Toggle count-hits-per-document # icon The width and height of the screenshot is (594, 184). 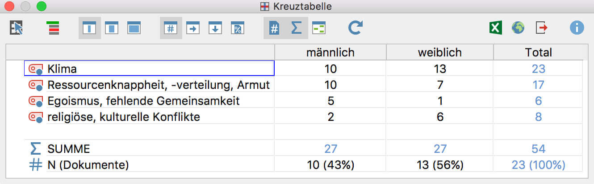click(x=274, y=28)
